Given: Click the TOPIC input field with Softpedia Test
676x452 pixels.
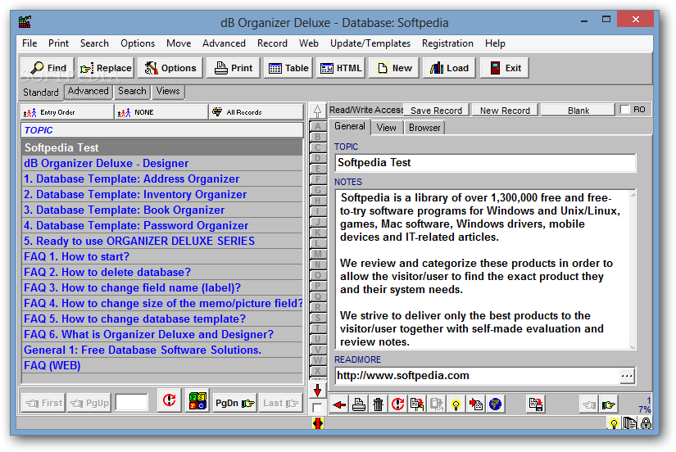Looking at the screenshot, I should point(485,163).
